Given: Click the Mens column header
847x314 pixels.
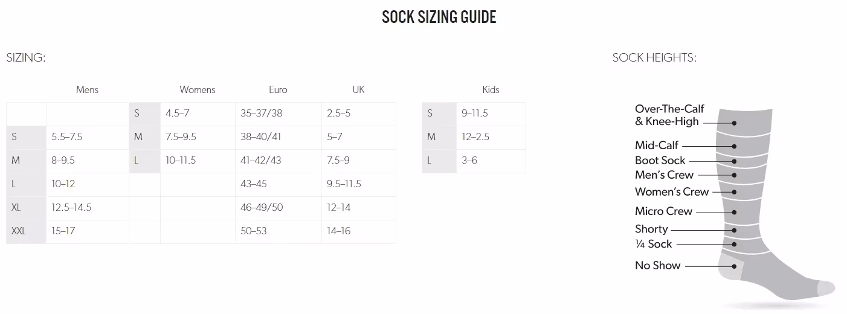Looking at the screenshot, I should pos(87,90).
